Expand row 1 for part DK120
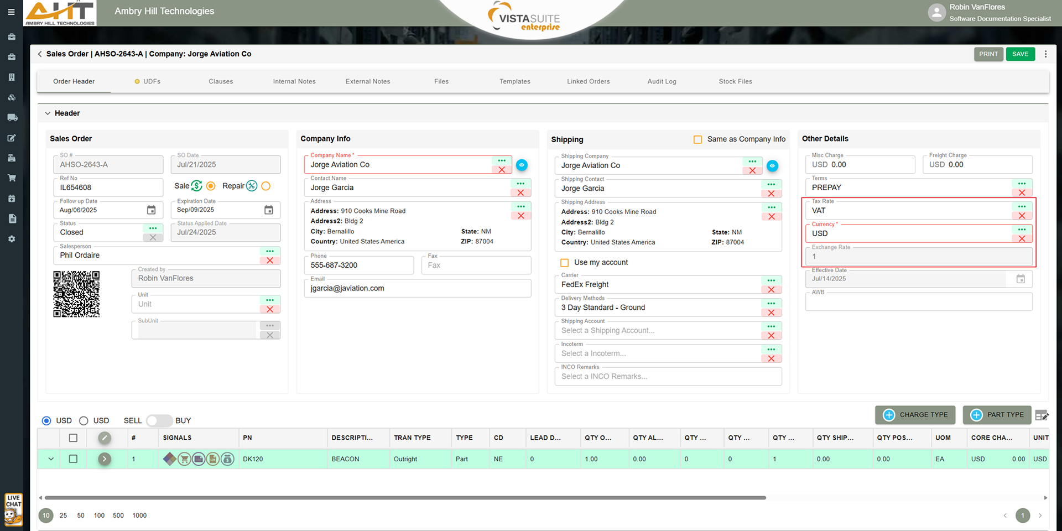Image resolution: width=1062 pixels, height=531 pixels. [51, 459]
